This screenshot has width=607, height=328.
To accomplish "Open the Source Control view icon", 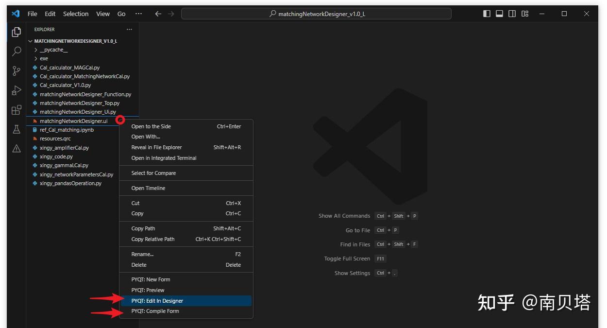I will 17,71.
